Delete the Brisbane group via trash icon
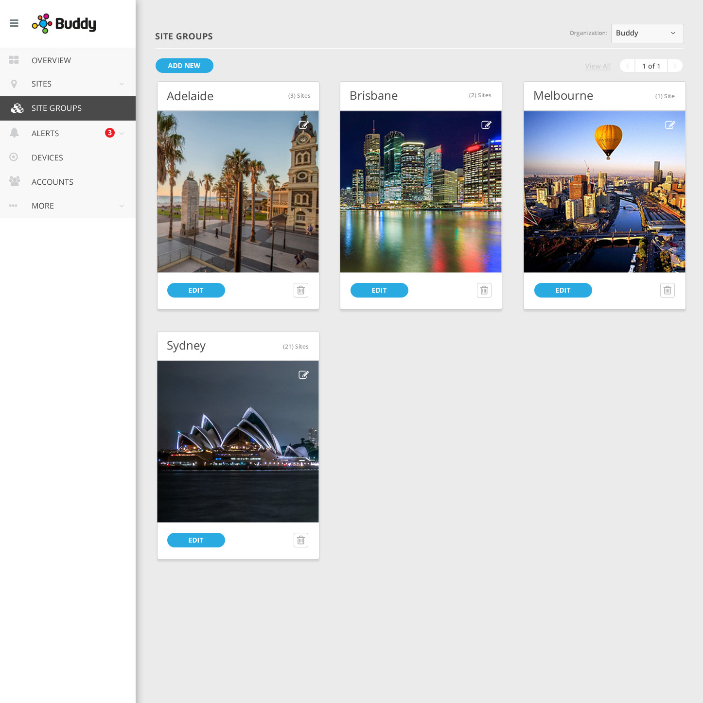 484,290
